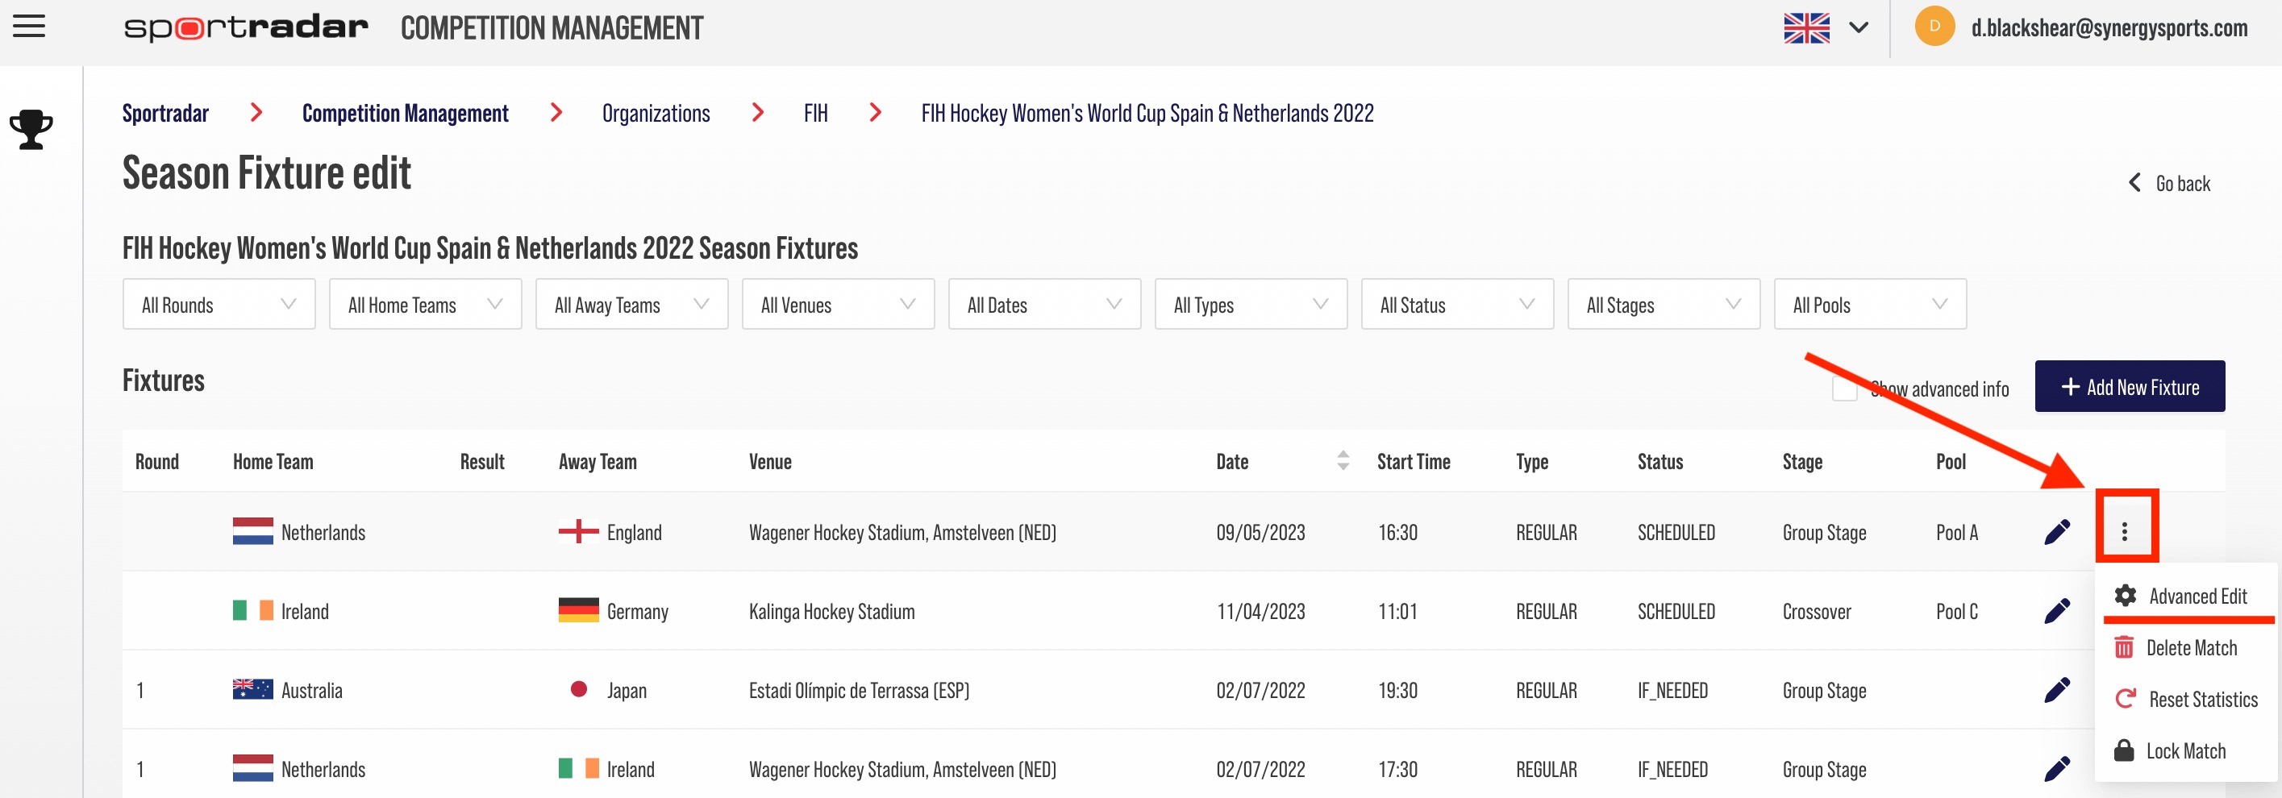Click the Netherlands flag in the first row

pos(252,531)
